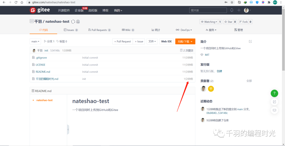Launch the Web IDE button
285x146 pixels.
pyautogui.click(x=167, y=41)
